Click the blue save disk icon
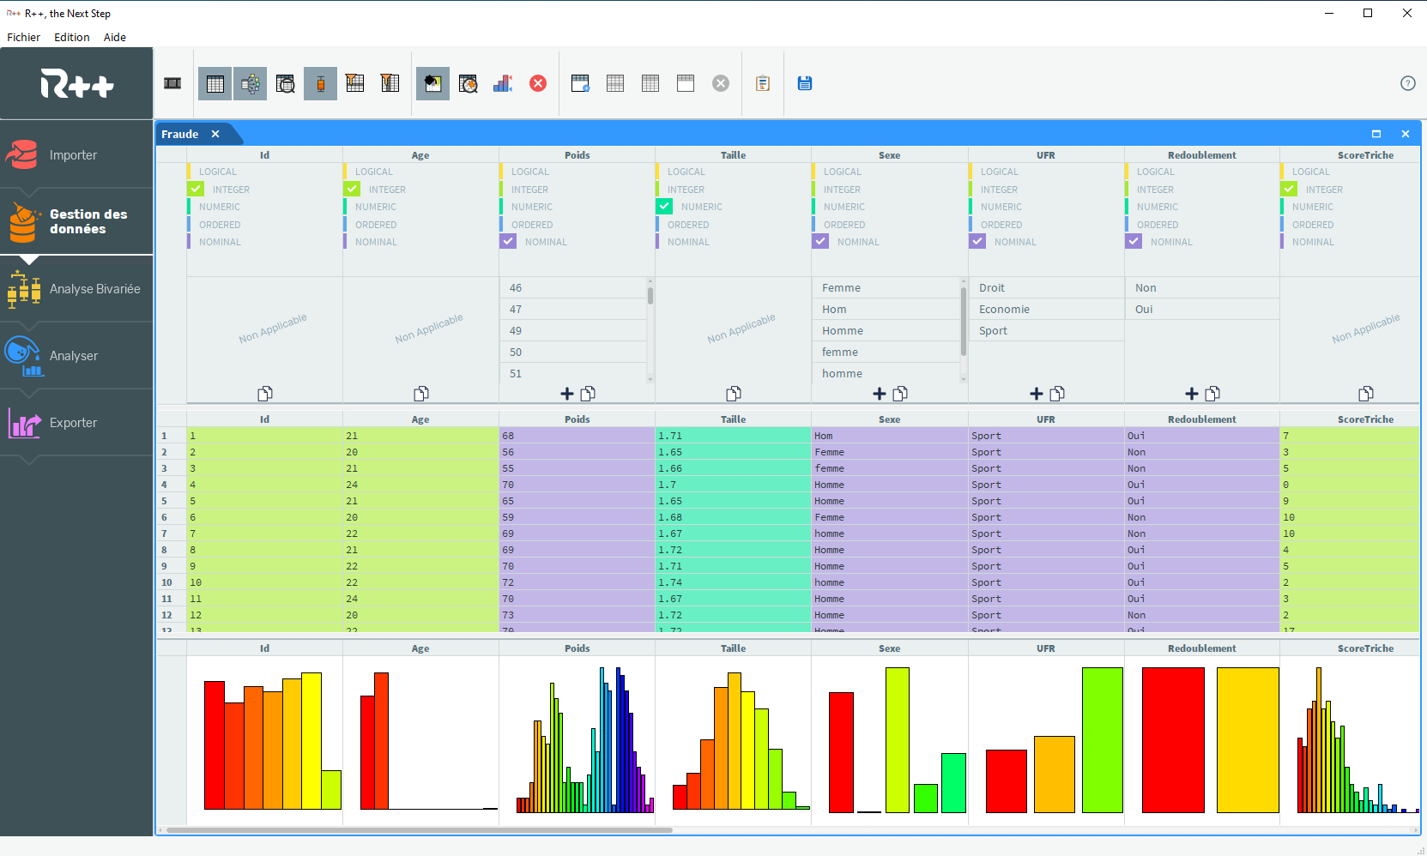Viewport: 1427px width, 856px height. point(804,83)
